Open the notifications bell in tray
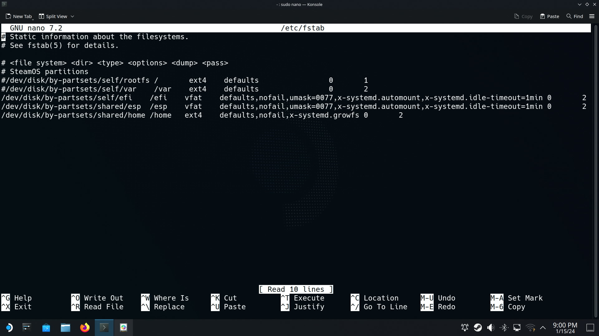Image resolution: width=599 pixels, height=336 pixels. pos(465,328)
